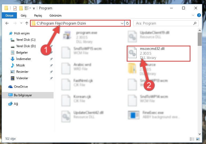Unpin Videolar from quick access
206x144 pixels.
51,78
